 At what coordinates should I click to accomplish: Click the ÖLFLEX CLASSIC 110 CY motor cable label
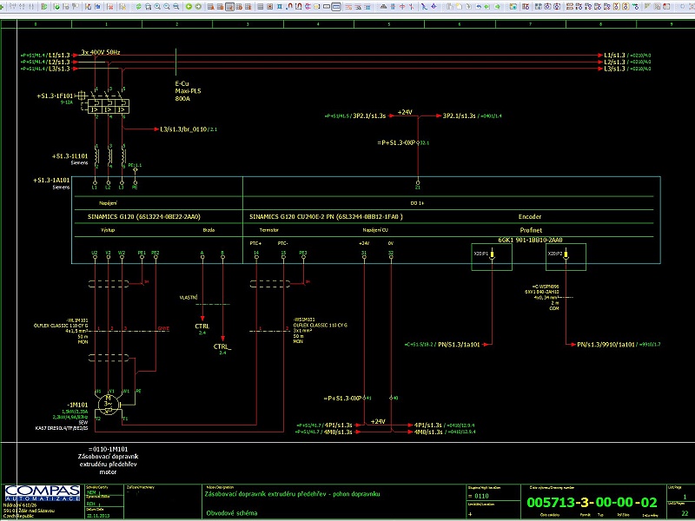coord(61,326)
